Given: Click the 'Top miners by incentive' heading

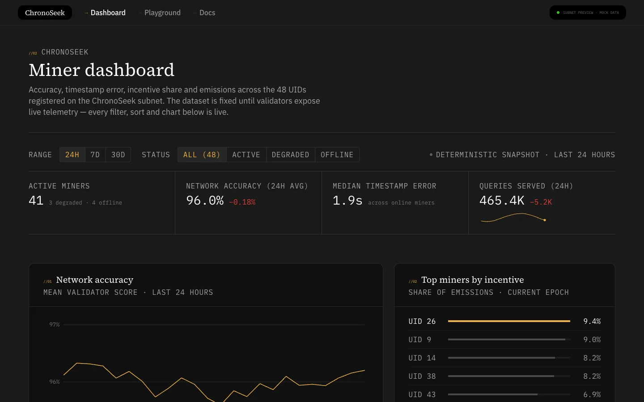Looking at the screenshot, I should (x=473, y=280).
